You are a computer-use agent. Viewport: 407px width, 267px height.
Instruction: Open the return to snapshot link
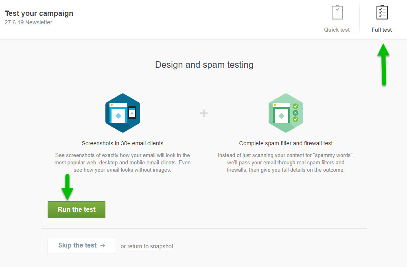coord(150,246)
